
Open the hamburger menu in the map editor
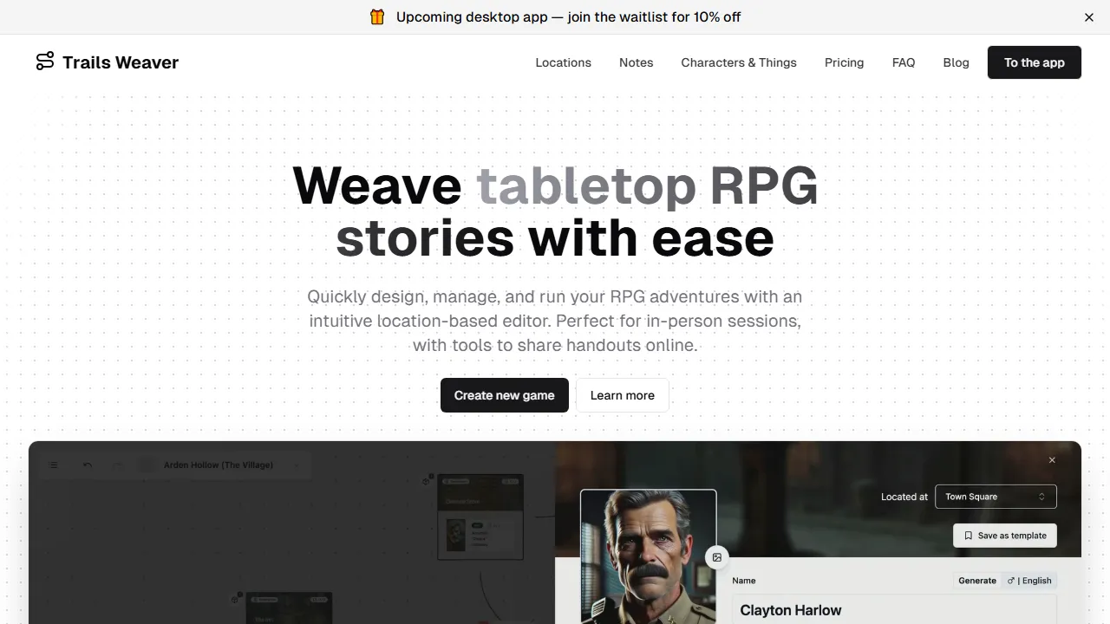point(53,465)
